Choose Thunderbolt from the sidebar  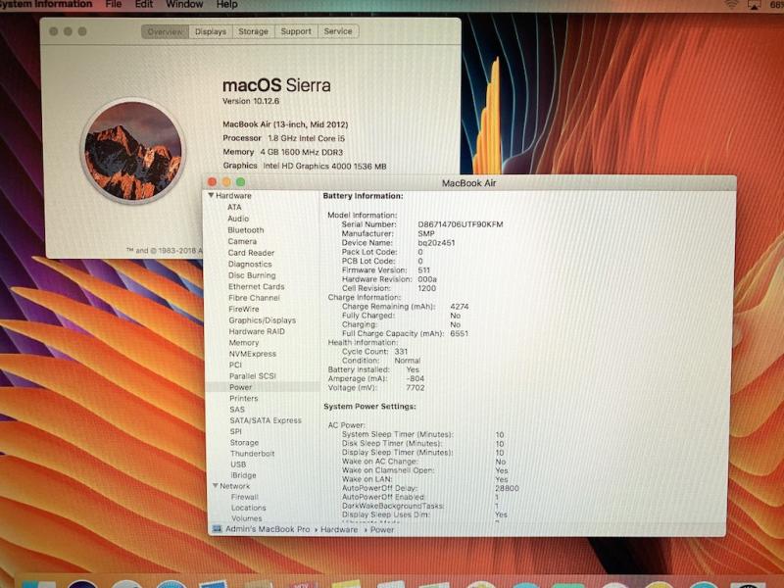click(252, 454)
